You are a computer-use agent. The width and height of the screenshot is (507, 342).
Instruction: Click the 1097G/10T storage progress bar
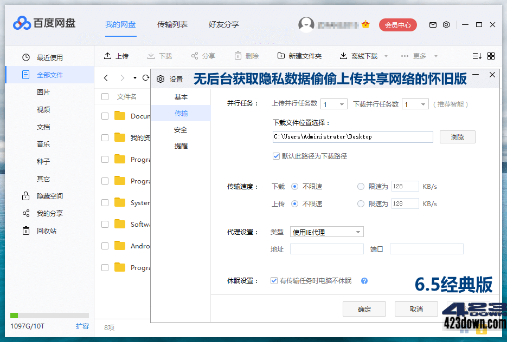(x=49, y=314)
